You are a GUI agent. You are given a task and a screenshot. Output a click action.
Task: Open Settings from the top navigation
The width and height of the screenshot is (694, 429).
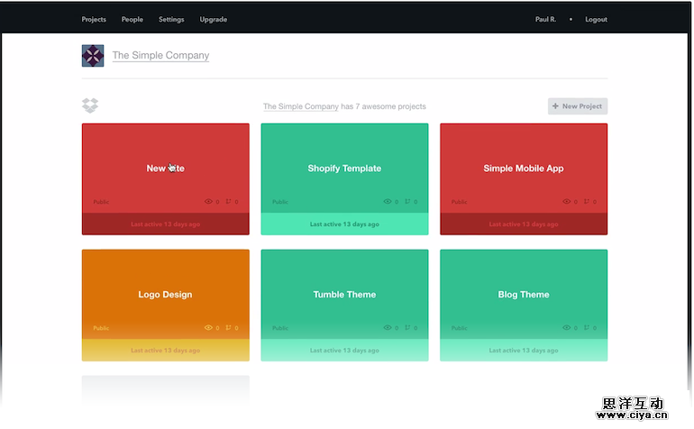pos(171,19)
